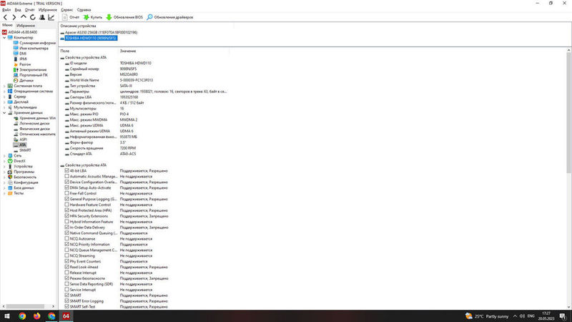
Task: Select the IPMI tree item
Action: [23, 59]
